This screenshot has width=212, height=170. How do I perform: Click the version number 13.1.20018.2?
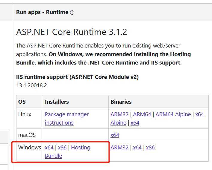[31, 85]
